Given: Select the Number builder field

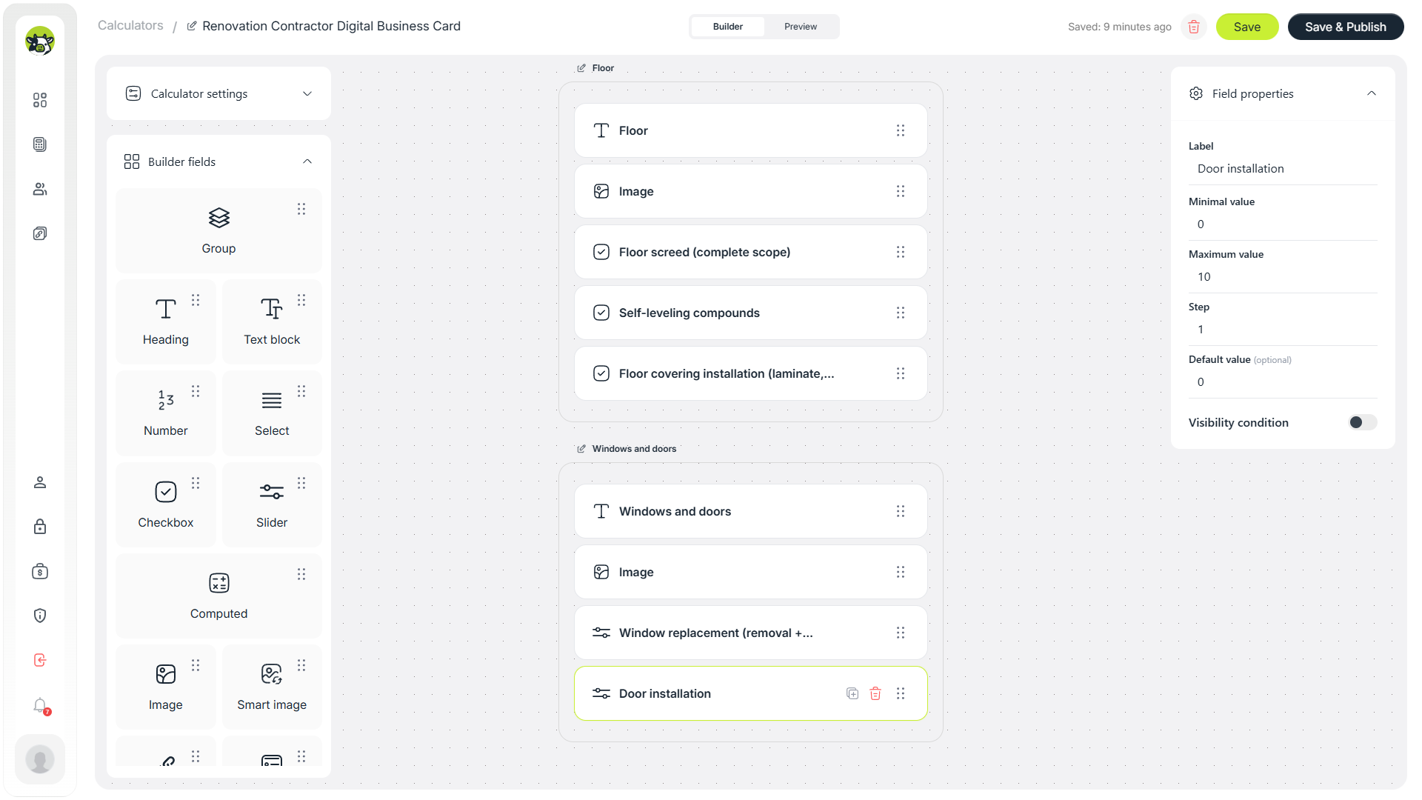Looking at the screenshot, I should 166,413.
